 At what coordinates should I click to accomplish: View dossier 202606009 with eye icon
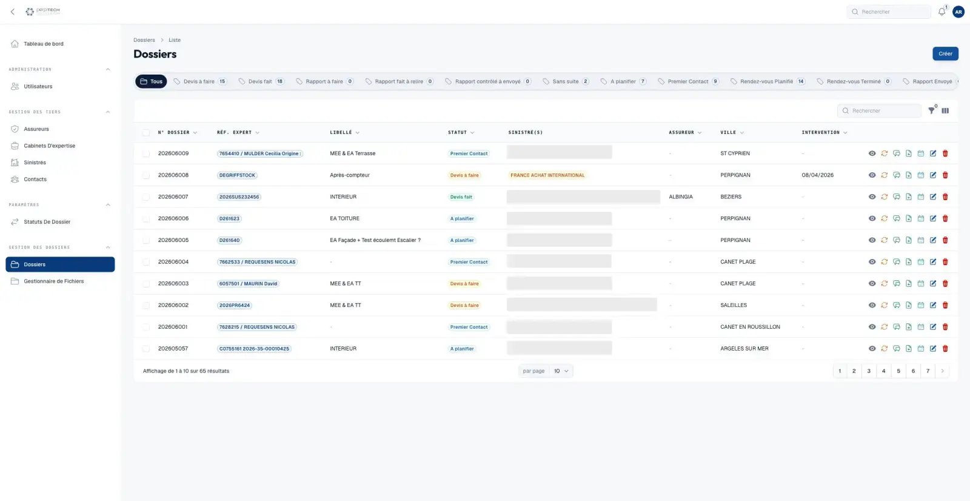tap(872, 153)
